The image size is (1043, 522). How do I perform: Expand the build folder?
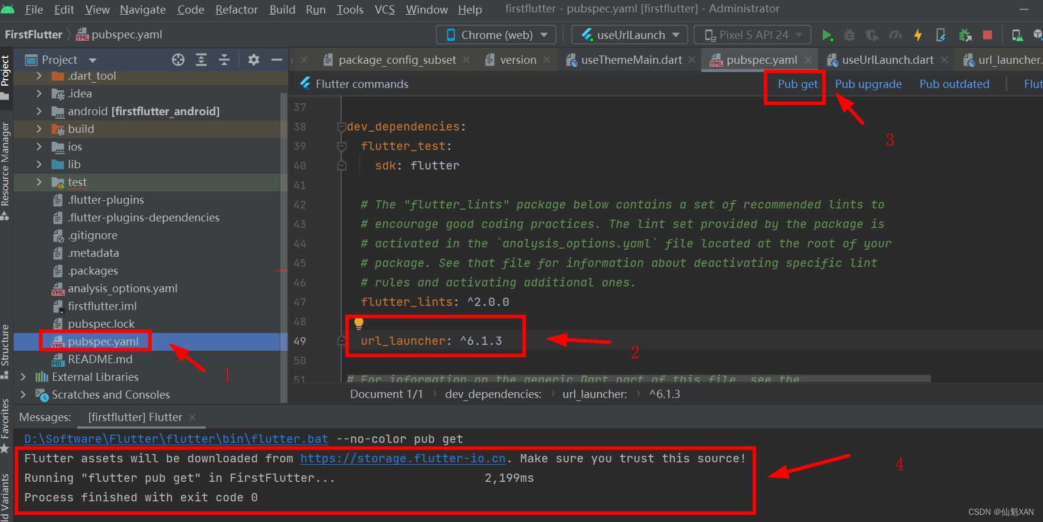click(39, 129)
